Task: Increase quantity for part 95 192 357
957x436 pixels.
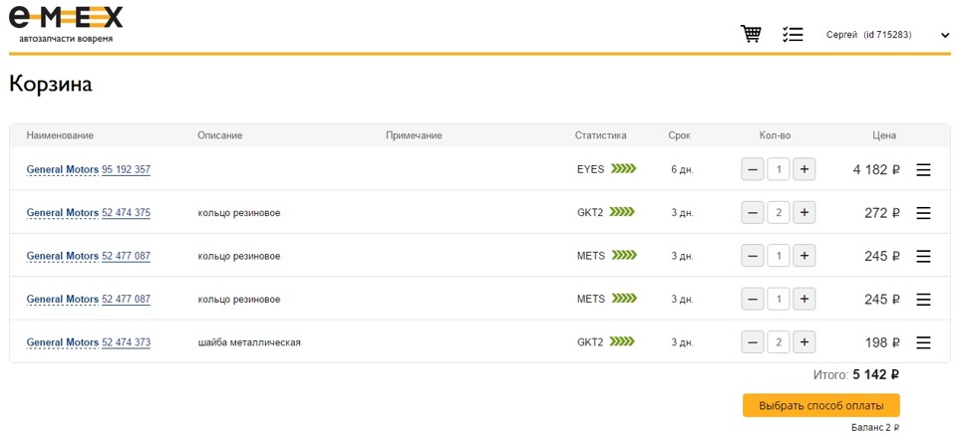Action: [804, 169]
